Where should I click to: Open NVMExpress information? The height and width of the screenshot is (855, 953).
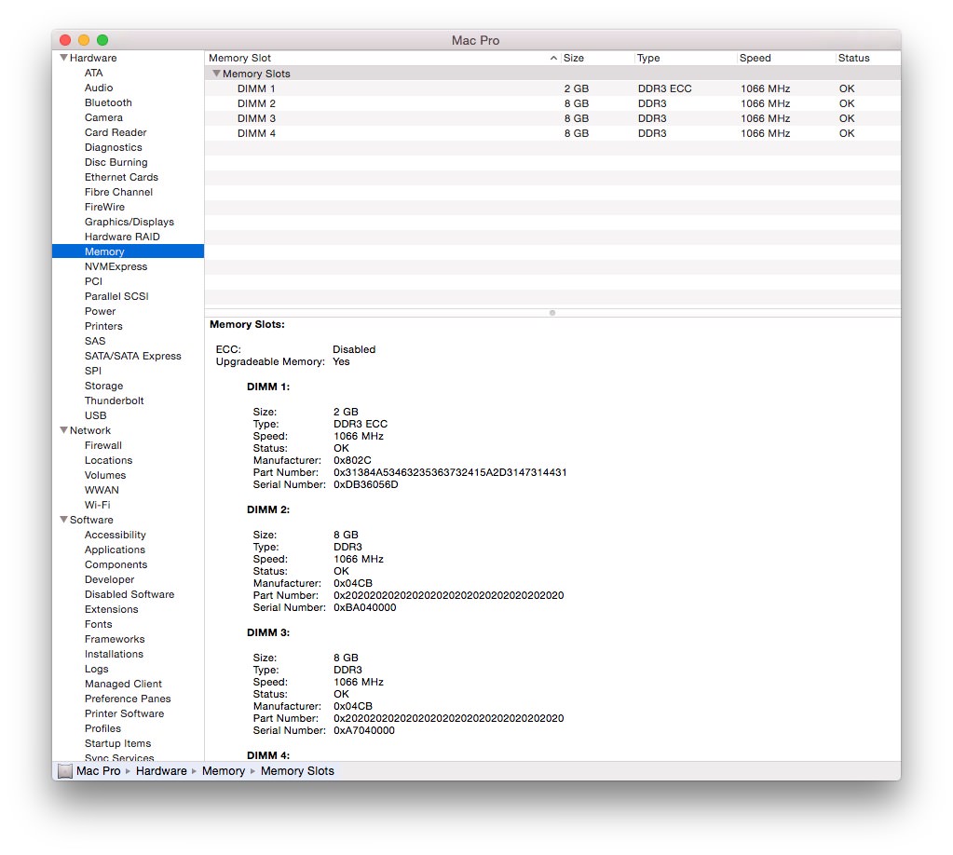[116, 266]
